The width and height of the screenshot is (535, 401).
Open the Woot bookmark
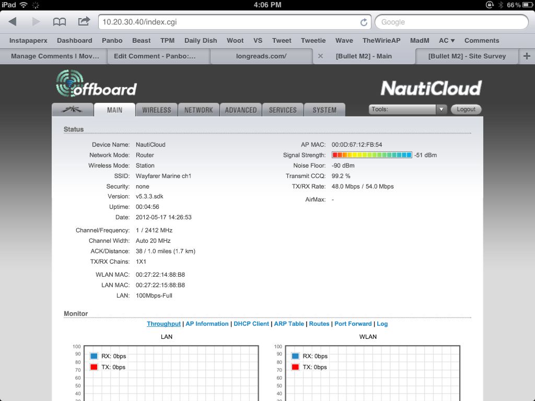235,41
